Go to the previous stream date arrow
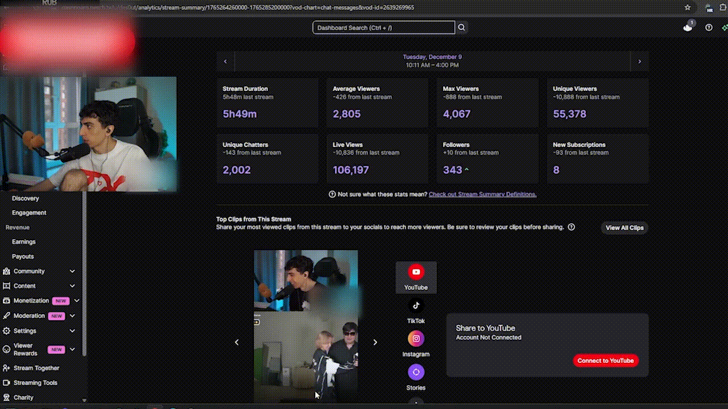The height and width of the screenshot is (409, 728). pyautogui.click(x=225, y=61)
